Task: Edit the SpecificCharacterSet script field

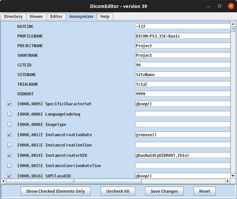Action: (183, 104)
